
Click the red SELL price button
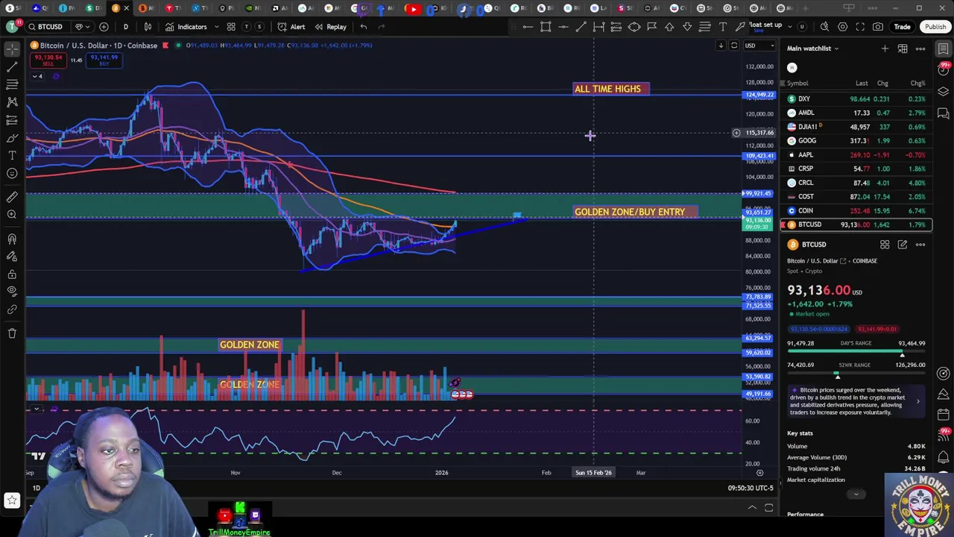pyautogui.click(x=48, y=60)
